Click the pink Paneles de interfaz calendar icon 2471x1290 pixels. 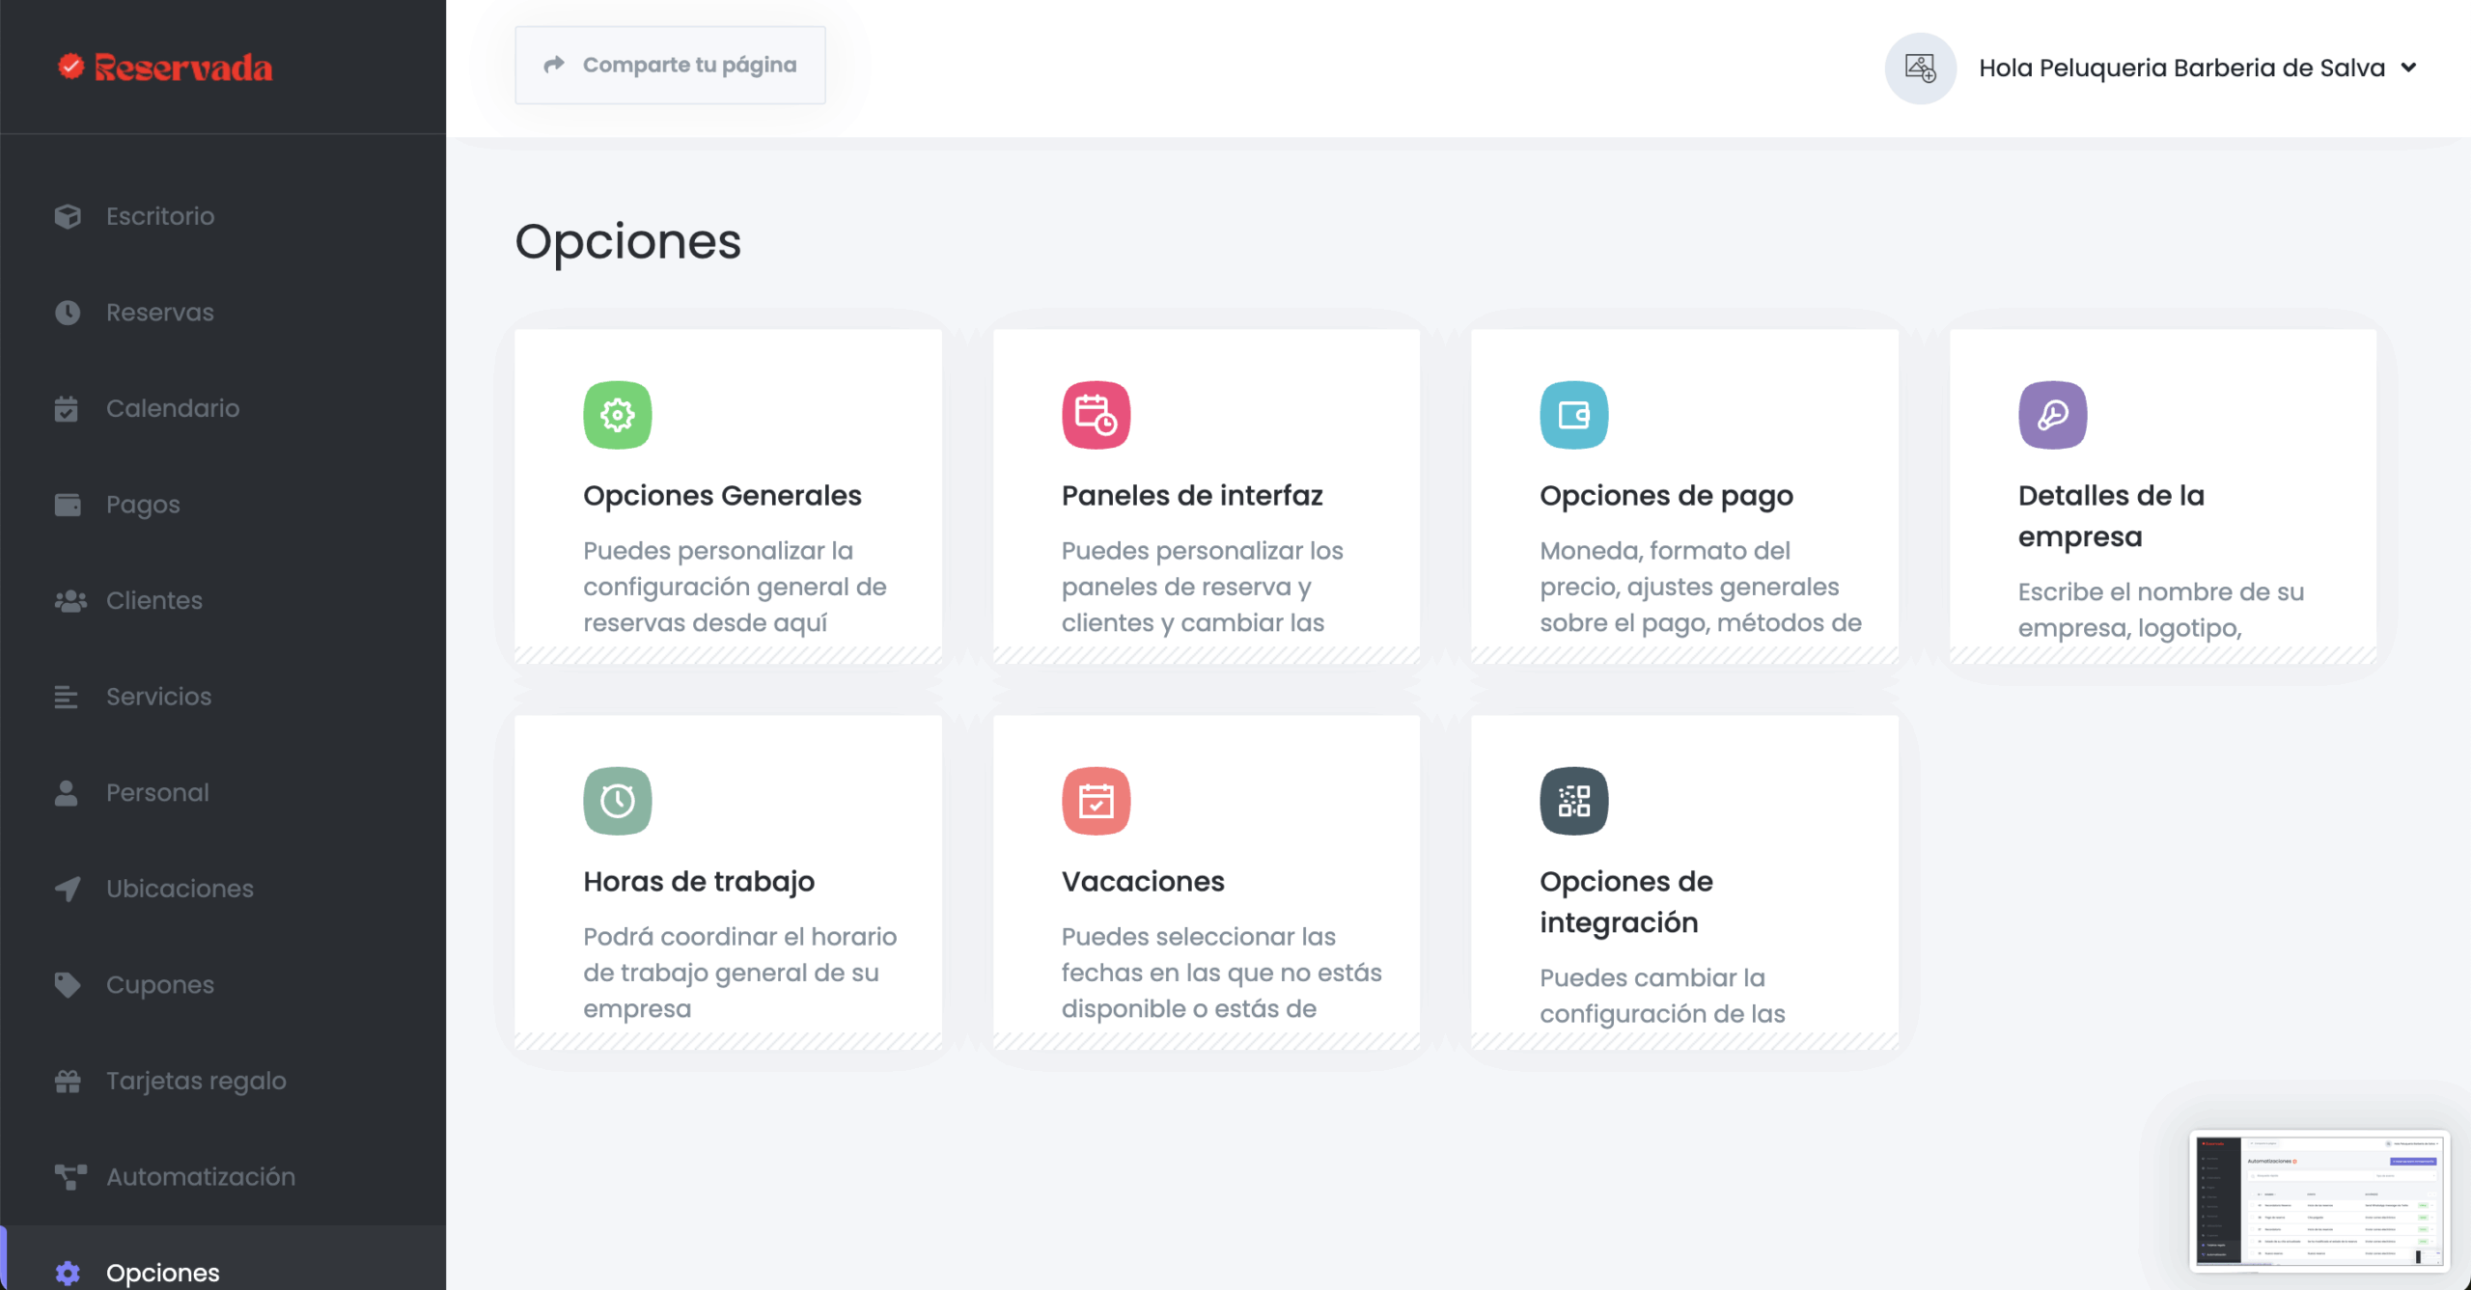pos(1096,415)
